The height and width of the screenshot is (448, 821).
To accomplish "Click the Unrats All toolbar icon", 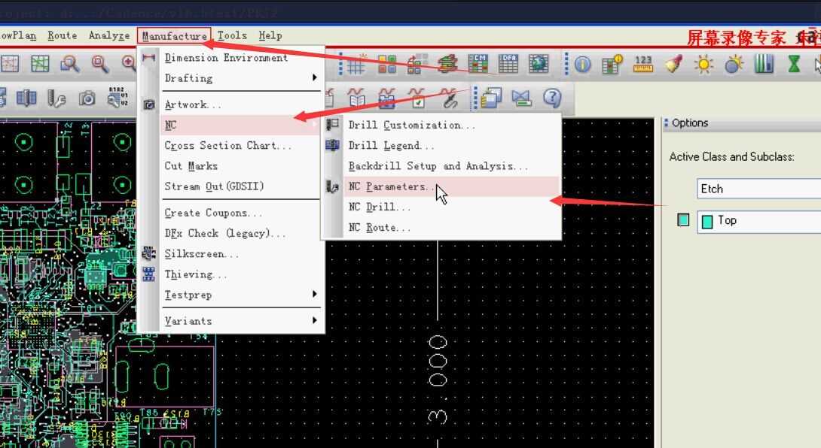I will (x=10, y=64).
